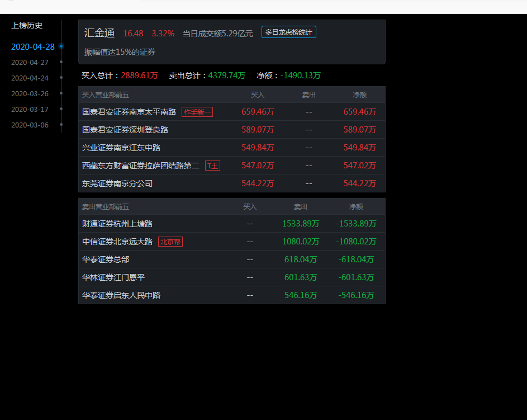Click the 作手新一 tag

coord(197,112)
